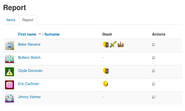Screen dimensions: 185x111
Task: Click Eric Cartman's single gold coin
Action: (106, 84)
